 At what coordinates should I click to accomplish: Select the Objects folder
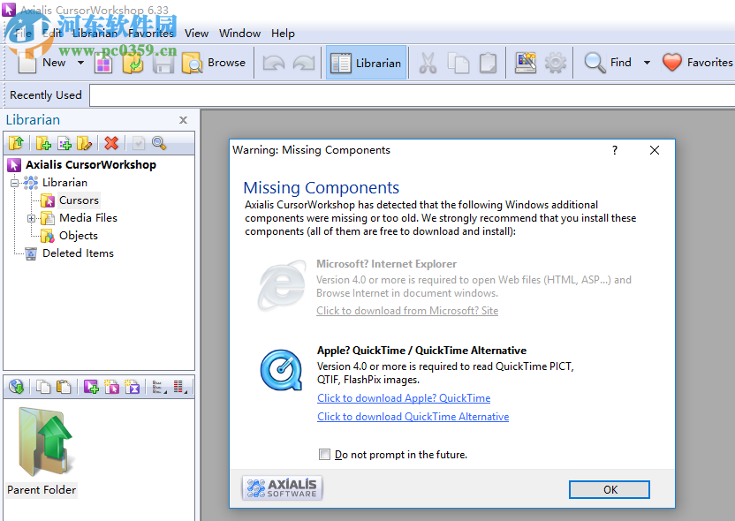coord(79,236)
